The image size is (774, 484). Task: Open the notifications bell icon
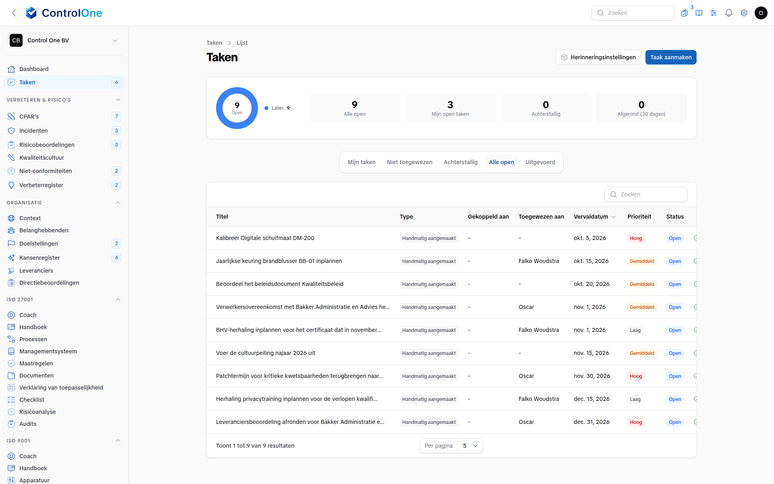coord(728,13)
